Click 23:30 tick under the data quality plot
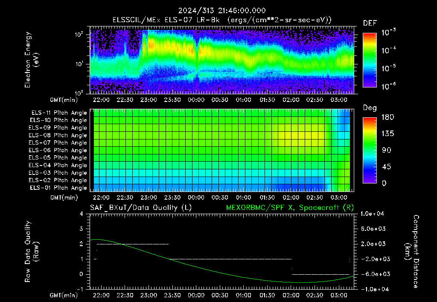 [172, 295]
